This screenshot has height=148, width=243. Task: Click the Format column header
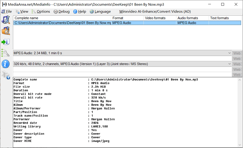127,18
